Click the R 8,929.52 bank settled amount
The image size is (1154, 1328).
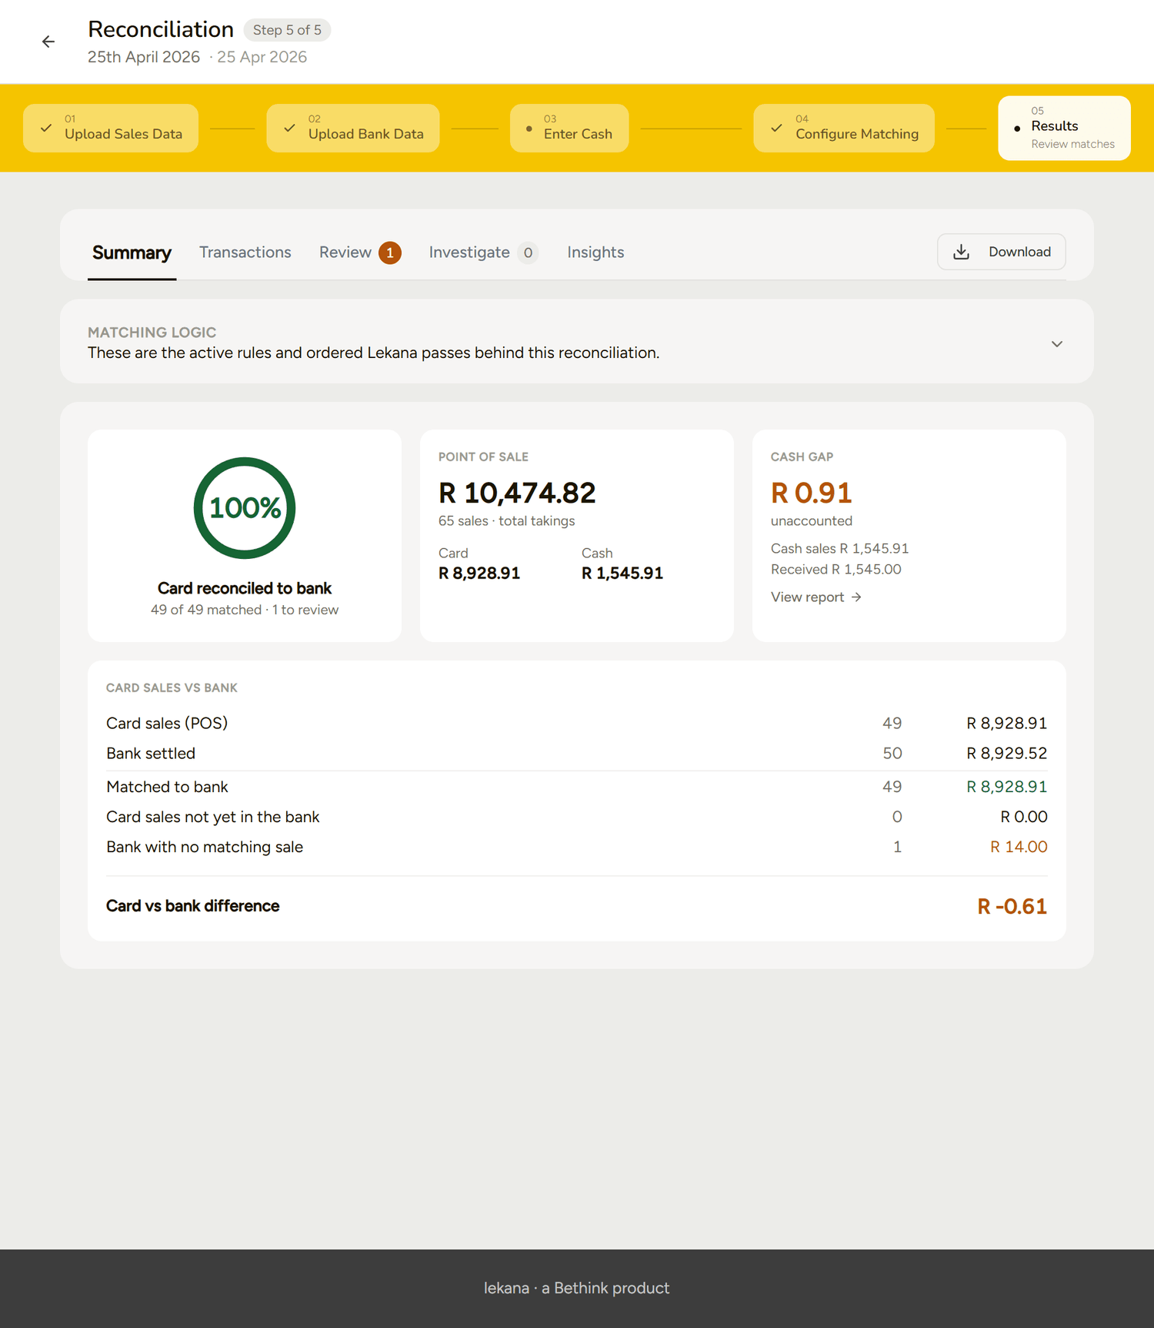(1006, 754)
